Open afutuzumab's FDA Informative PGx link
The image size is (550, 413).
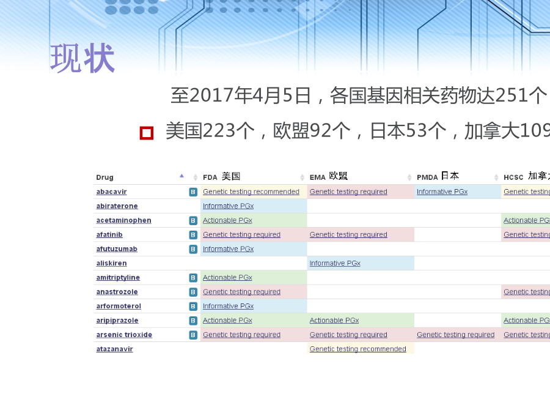(229, 249)
